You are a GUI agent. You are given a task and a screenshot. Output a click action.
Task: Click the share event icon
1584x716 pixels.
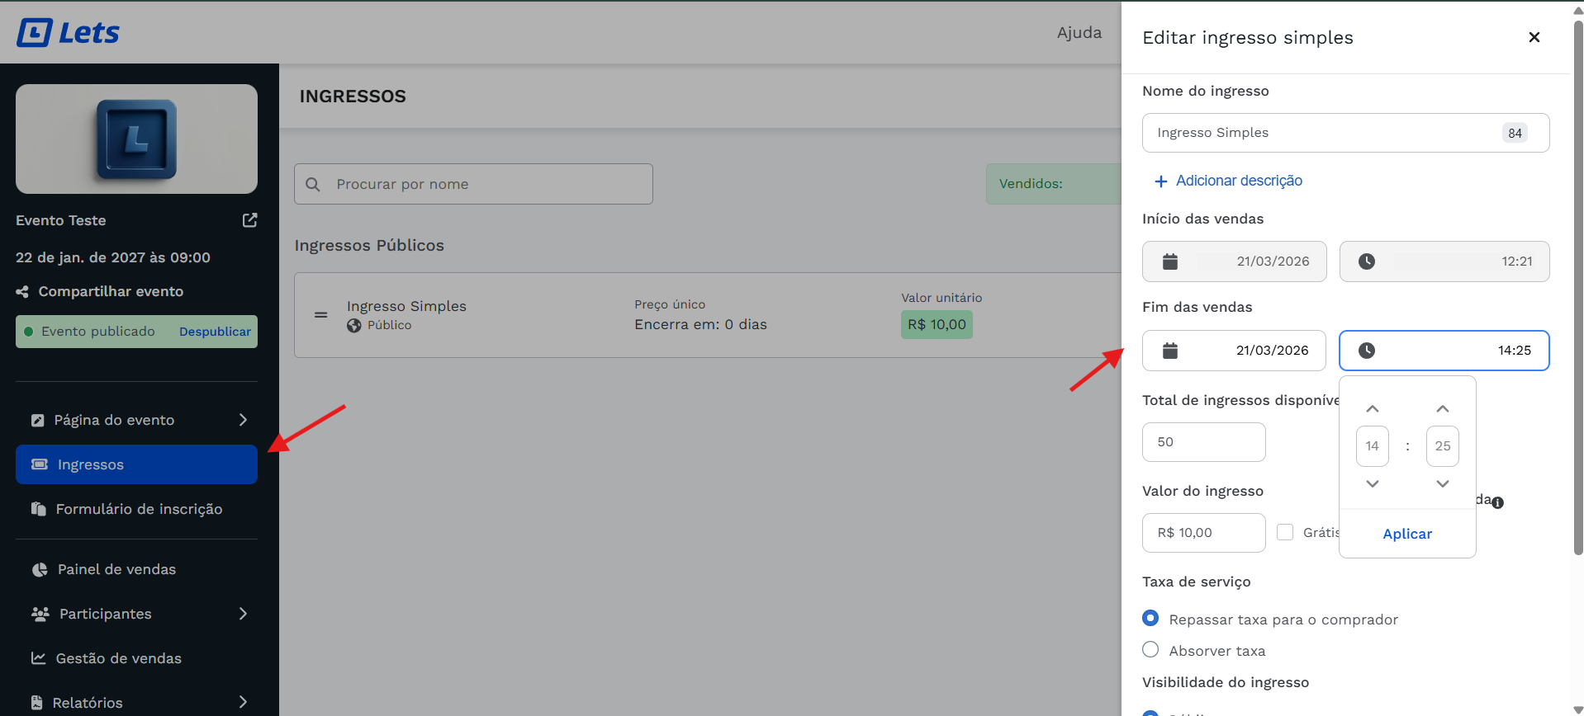click(x=22, y=292)
